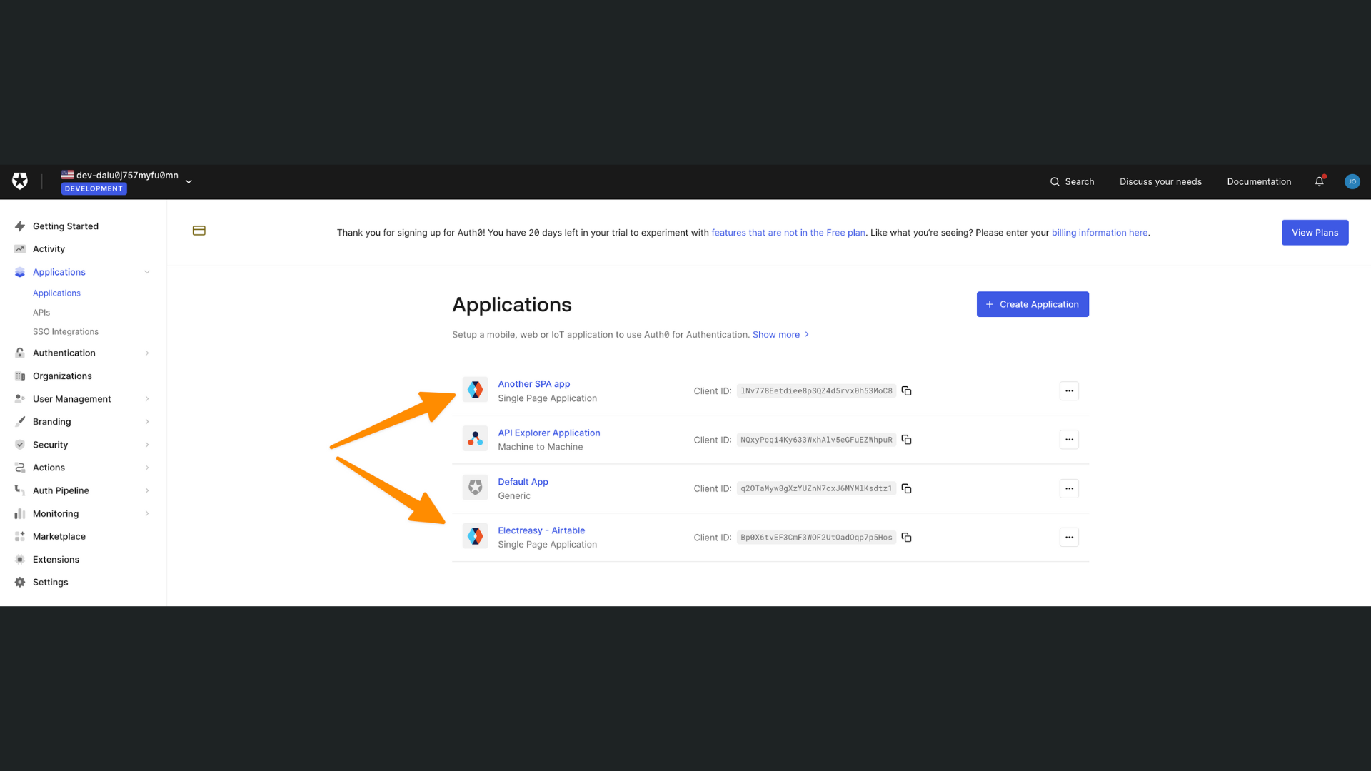Click the Search magnifier icon
Viewport: 1371px width, 771px height.
coord(1055,181)
